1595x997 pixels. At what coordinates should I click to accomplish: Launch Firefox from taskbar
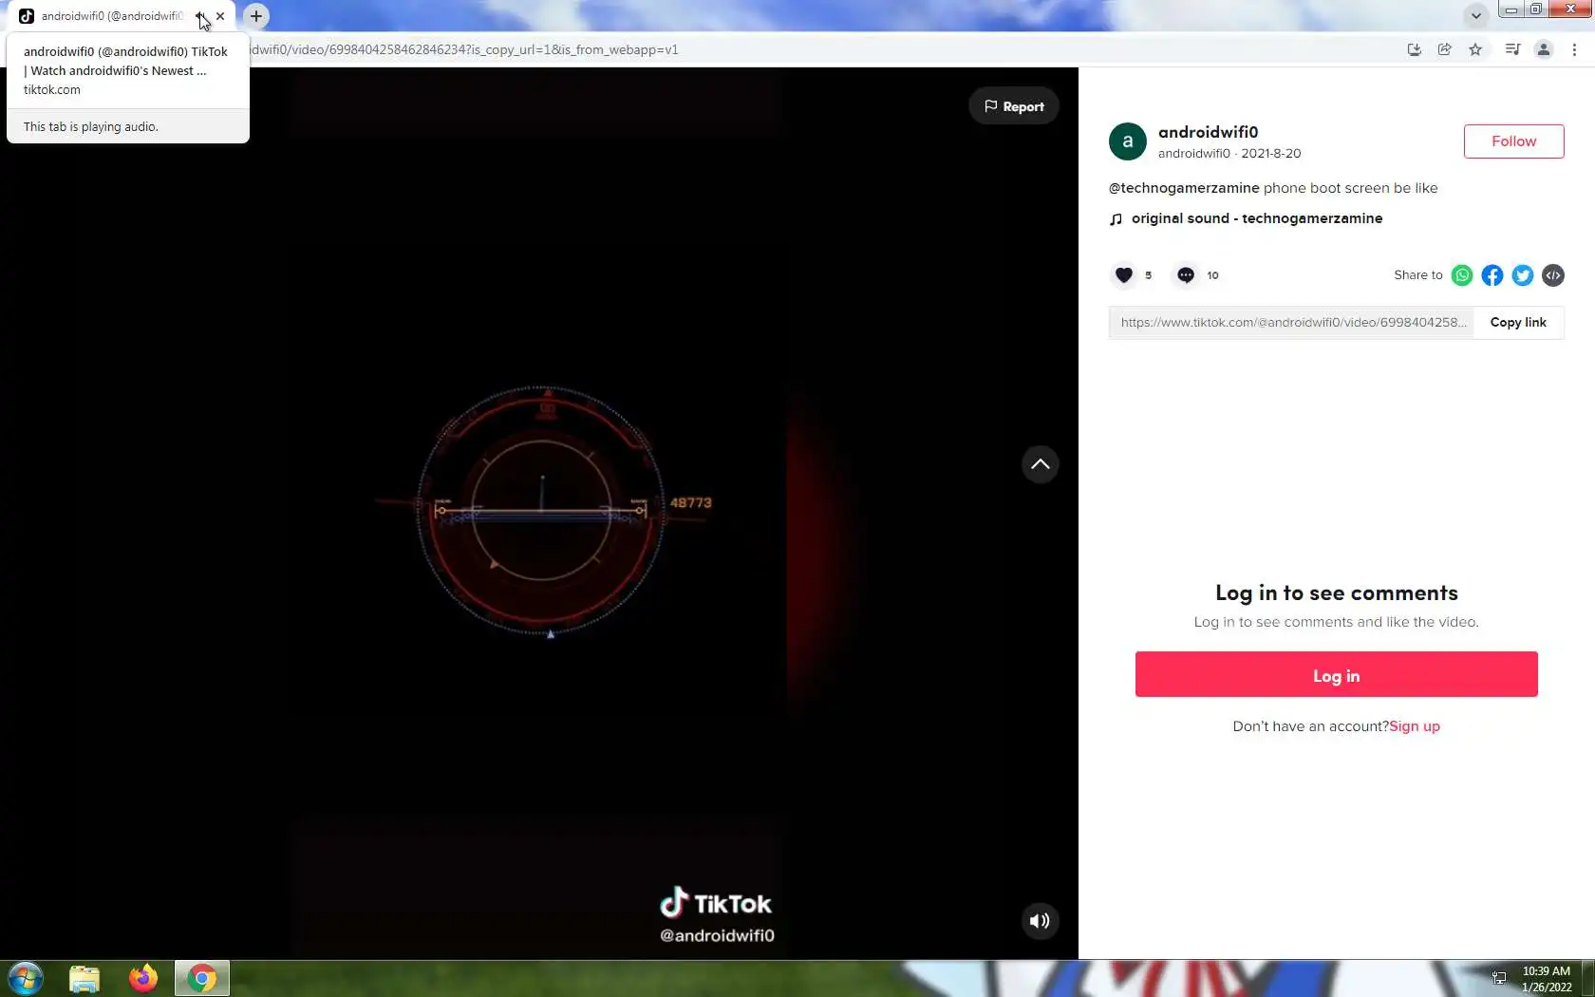(x=143, y=978)
